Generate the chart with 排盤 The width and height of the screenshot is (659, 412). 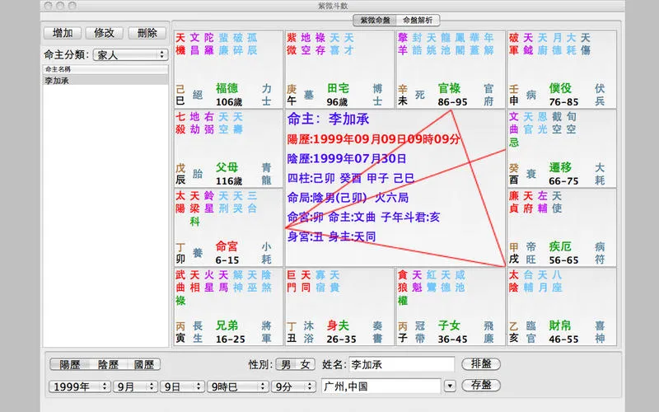pyautogui.click(x=481, y=363)
